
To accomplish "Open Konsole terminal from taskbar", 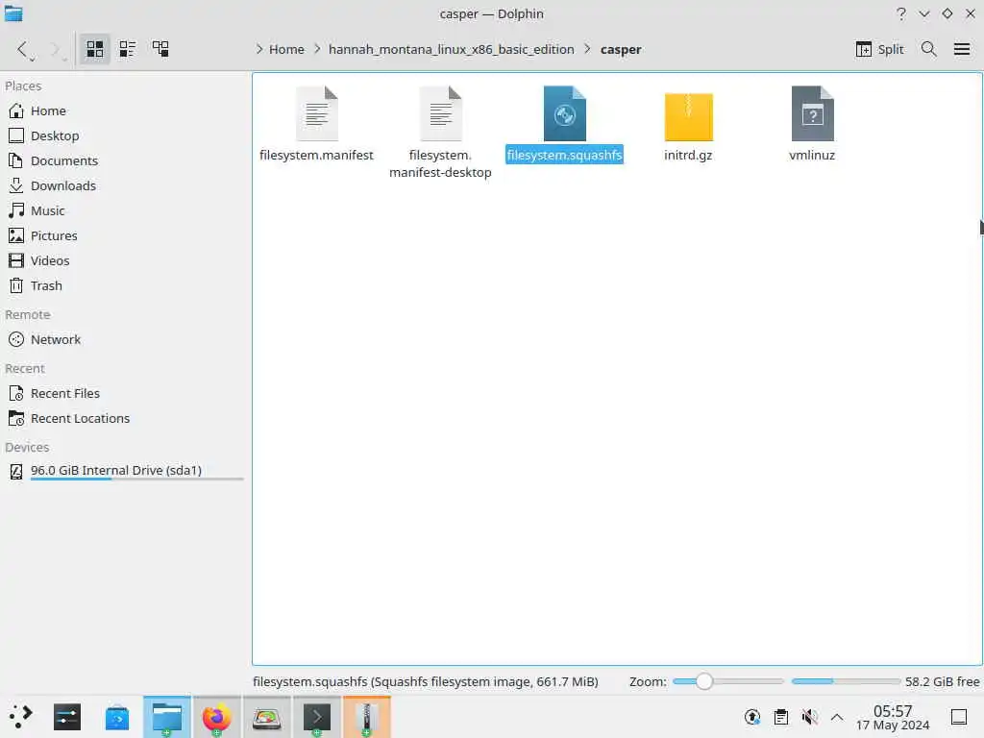I will point(317,717).
